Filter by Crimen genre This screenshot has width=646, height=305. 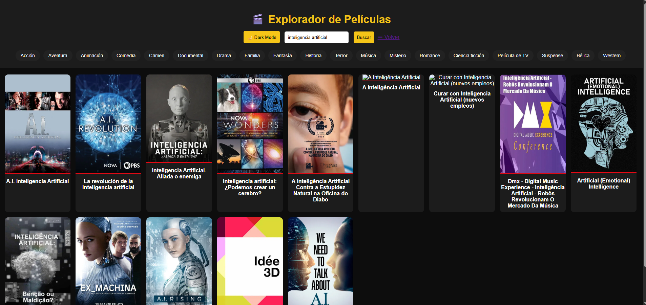point(157,56)
